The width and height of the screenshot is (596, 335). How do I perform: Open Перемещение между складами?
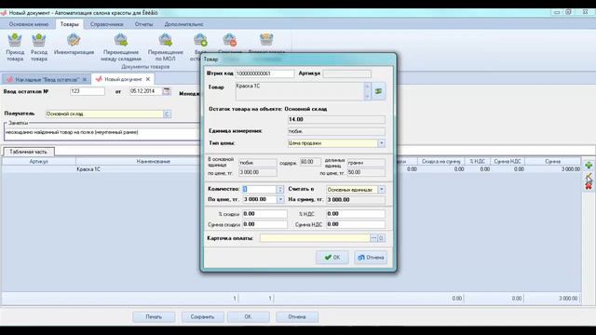pos(121,47)
